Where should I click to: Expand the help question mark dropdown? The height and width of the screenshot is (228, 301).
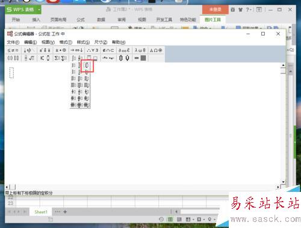(x=249, y=10)
